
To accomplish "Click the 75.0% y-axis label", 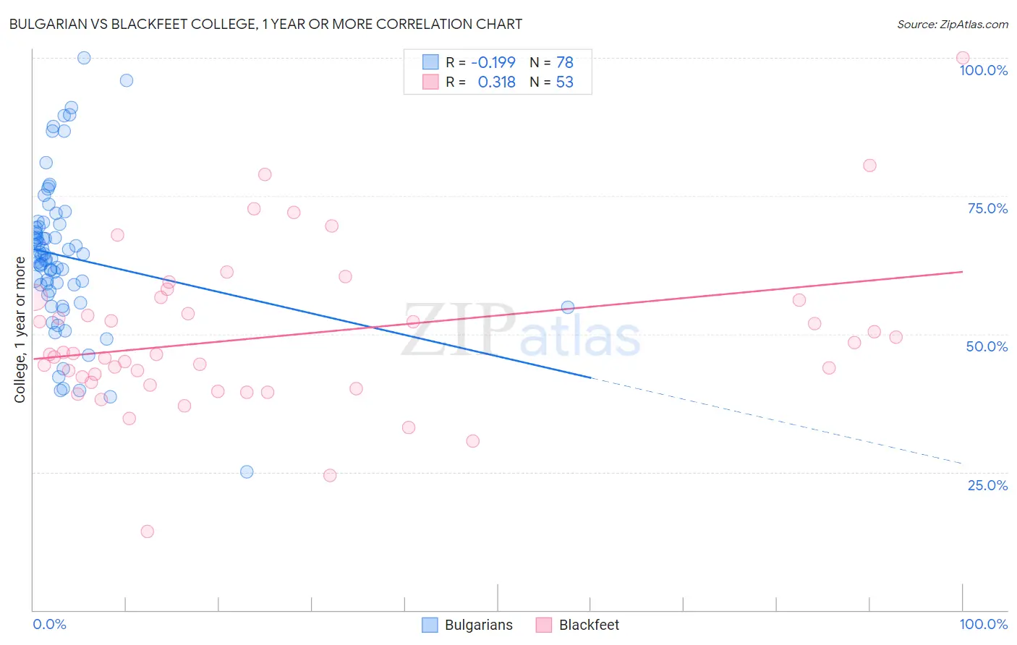I will 987,208.
